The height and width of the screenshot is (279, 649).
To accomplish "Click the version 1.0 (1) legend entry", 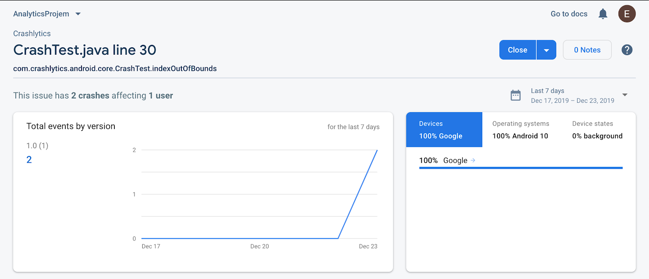I will tap(37, 146).
